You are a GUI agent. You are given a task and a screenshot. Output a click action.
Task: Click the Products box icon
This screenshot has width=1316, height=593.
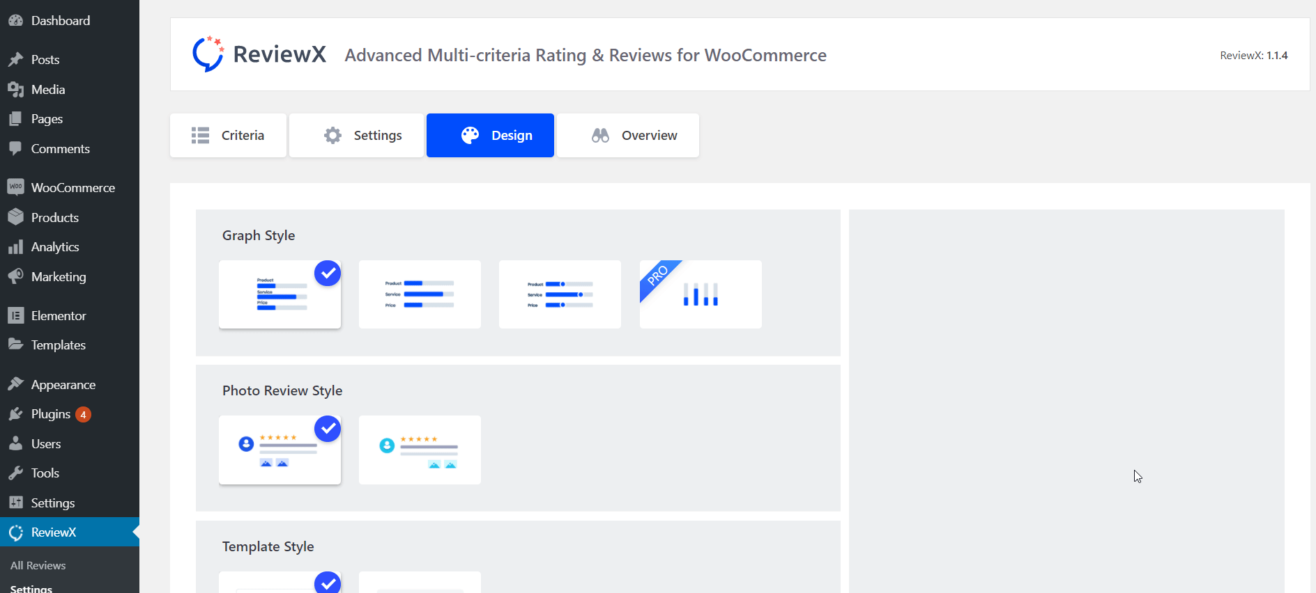tap(15, 217)
